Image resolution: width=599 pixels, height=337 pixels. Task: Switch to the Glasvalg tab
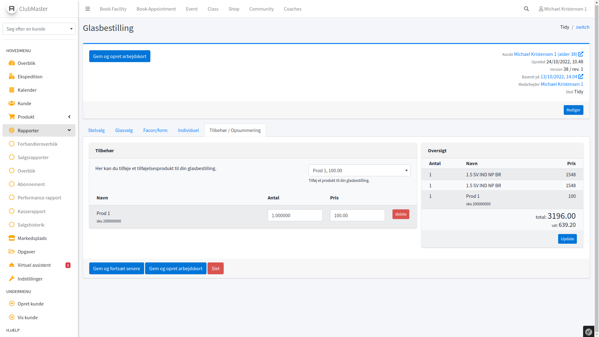coord(124,130)
